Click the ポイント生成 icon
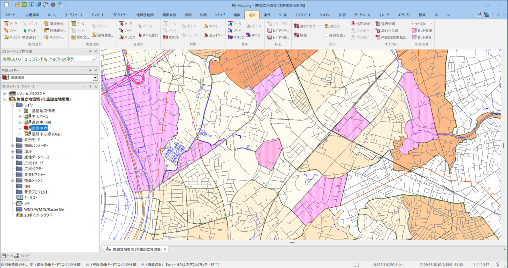This screenshot has width=508, height=268. click(378, 31)
